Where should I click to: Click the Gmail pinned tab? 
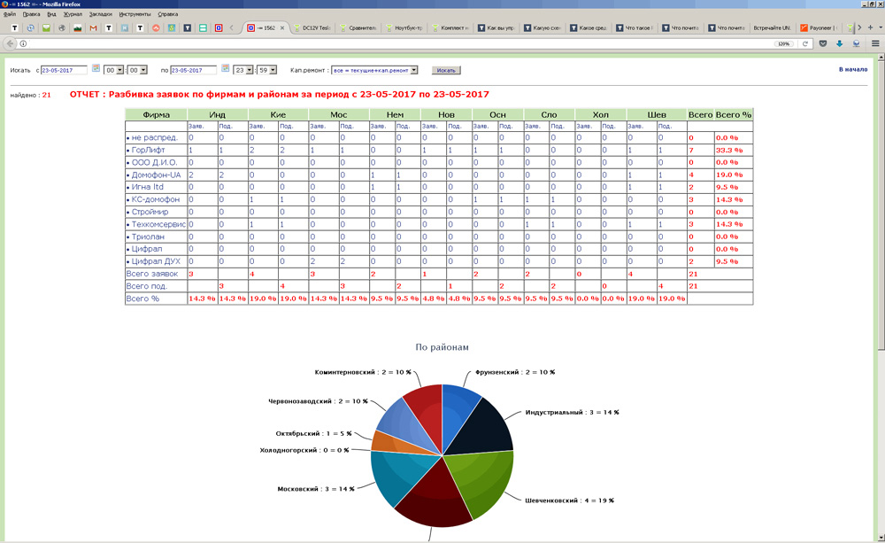(x=93, y=28)
